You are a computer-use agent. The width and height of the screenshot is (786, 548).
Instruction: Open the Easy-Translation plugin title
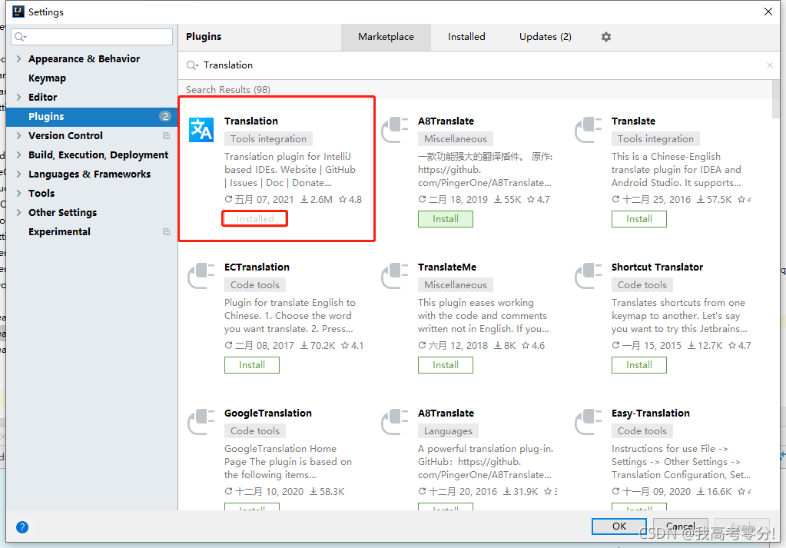pyautogui.click(x=650, y=413)
